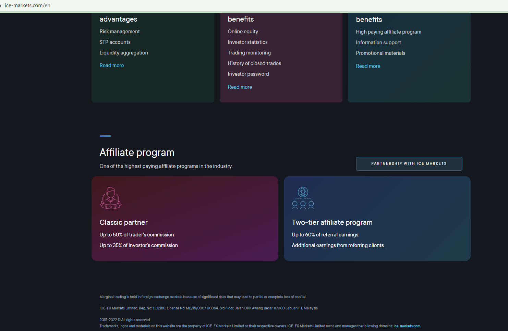Click Promotional materials text

click(380, 53)
